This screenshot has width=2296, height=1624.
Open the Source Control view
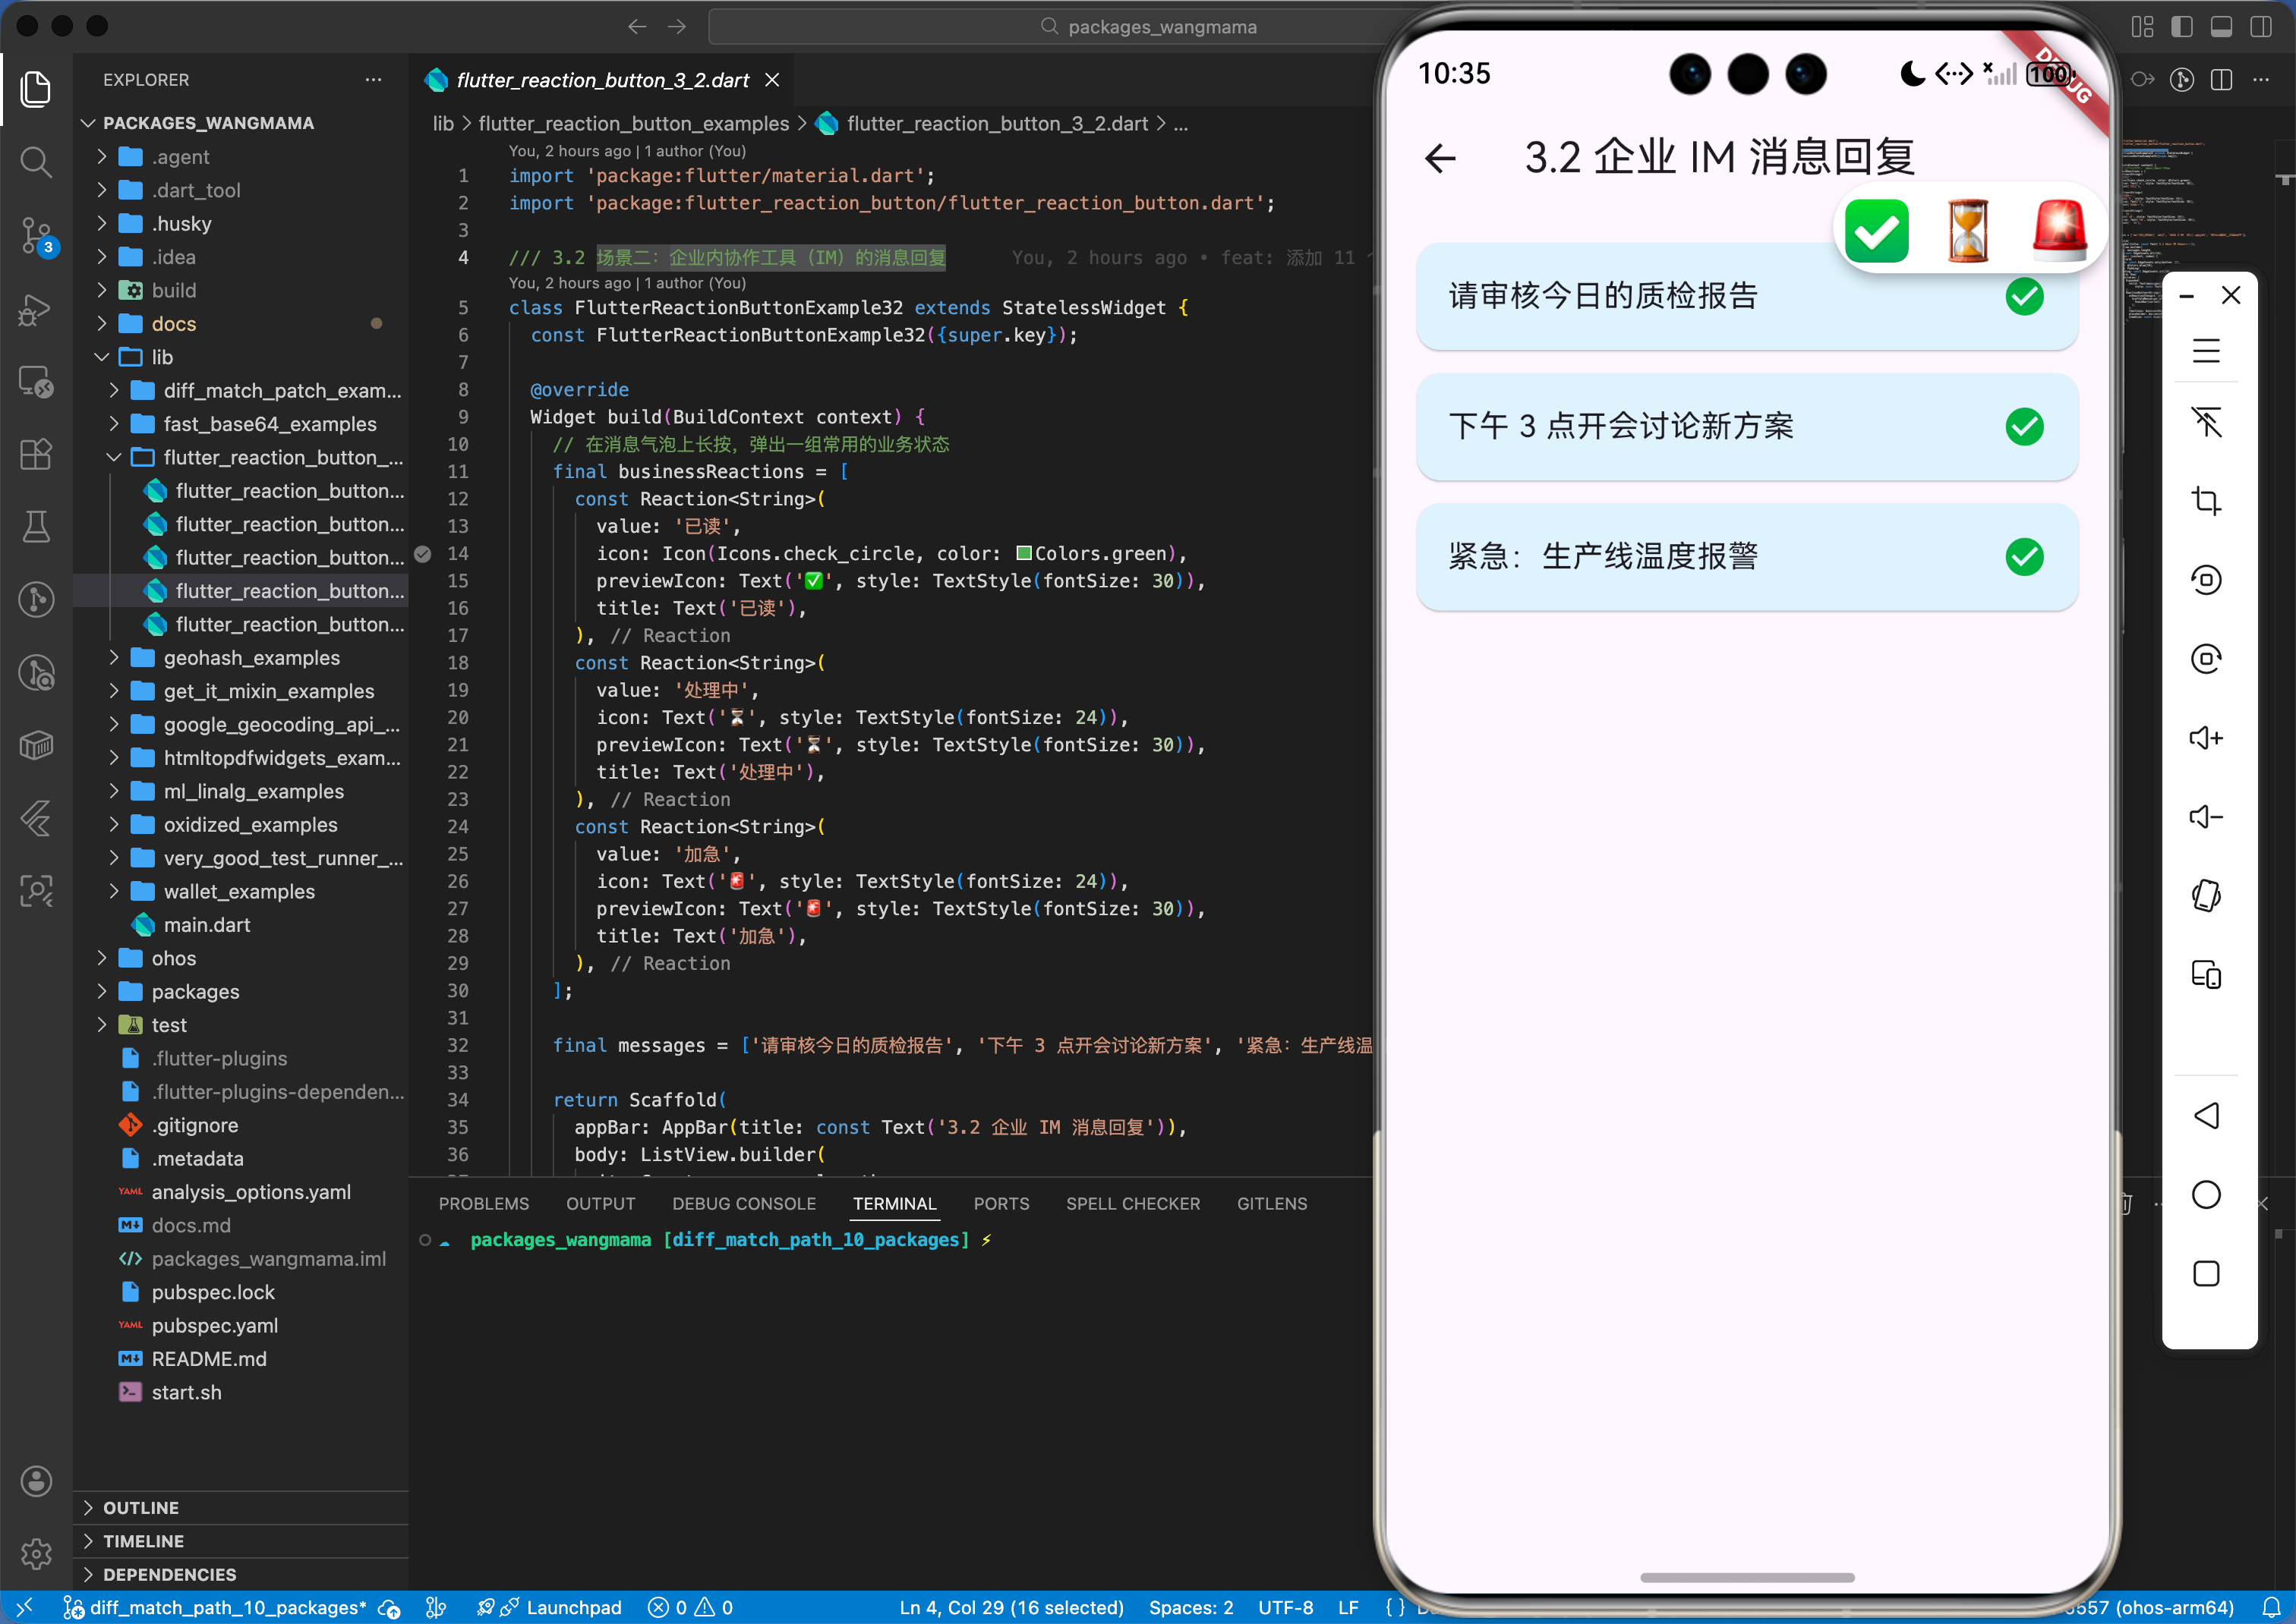pos(36,235)
